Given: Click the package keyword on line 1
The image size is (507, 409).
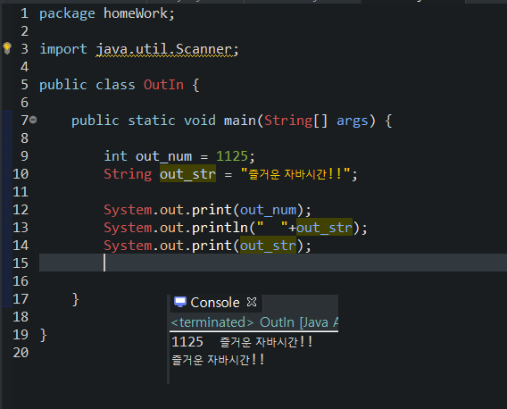Looking at the screenshot, I should coord(67,13).
